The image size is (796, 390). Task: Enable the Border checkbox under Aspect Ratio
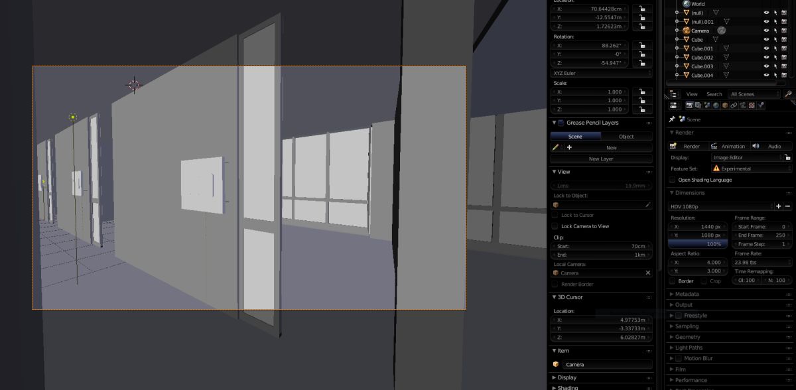pos(673,281)
